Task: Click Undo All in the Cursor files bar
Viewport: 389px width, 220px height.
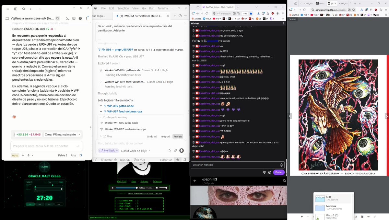Action: [x=152, y=136]
